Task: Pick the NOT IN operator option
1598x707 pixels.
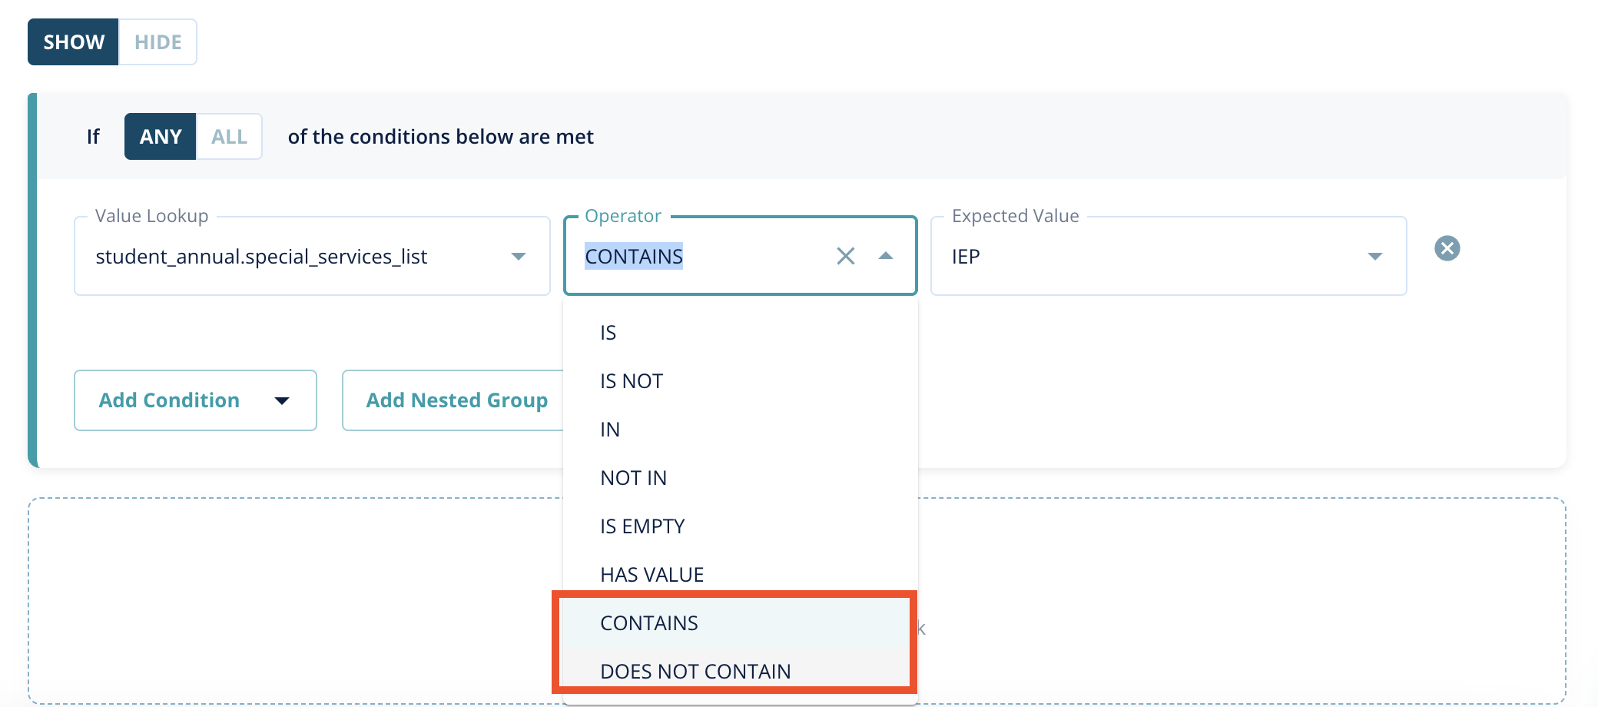Action: pyautogui.click(x=634, y=478)
